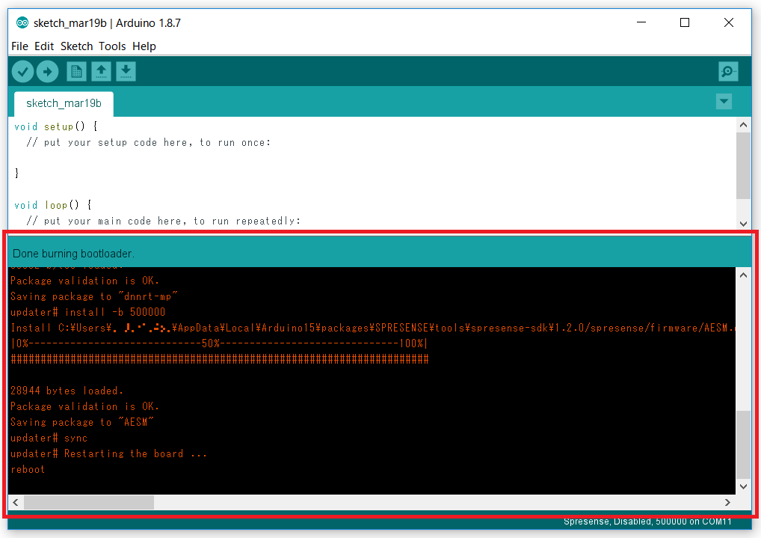Open the File menu
Image resolution: width=761 pixels, height=538 pixels.
coord(19,46)
